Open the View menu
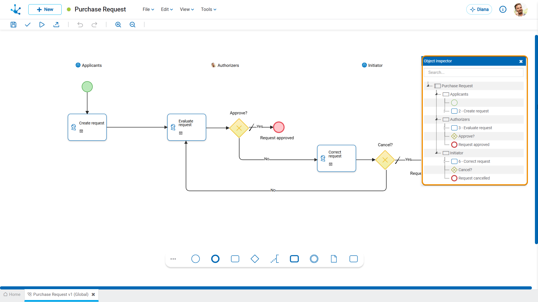Image resolution: width=538 pixels, height=302 pixels. (x=187, y=10)
